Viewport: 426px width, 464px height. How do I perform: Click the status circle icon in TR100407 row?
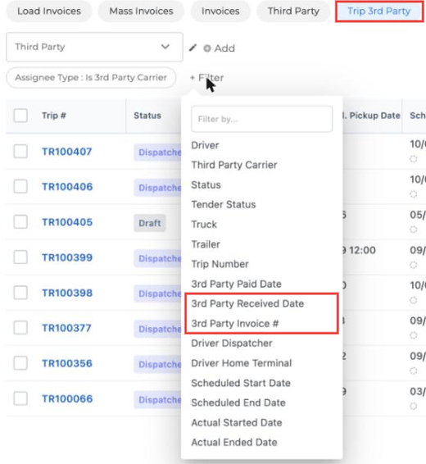point(413,159)
